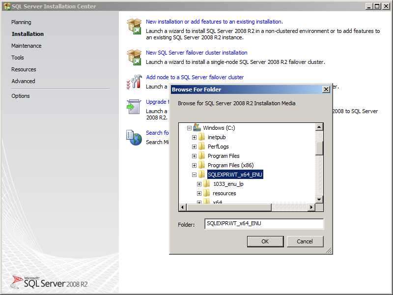
Task: Open the Planning page in sidebar
Action: point(21,22)
